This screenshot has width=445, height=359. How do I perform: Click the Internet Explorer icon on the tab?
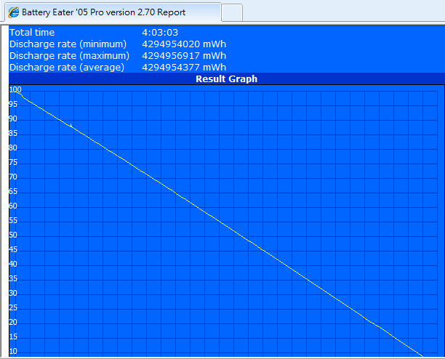[x=13, y=12]
